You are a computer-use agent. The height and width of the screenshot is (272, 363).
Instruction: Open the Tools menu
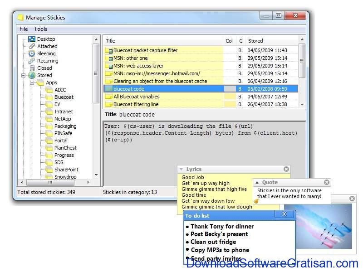pos(41,29)
